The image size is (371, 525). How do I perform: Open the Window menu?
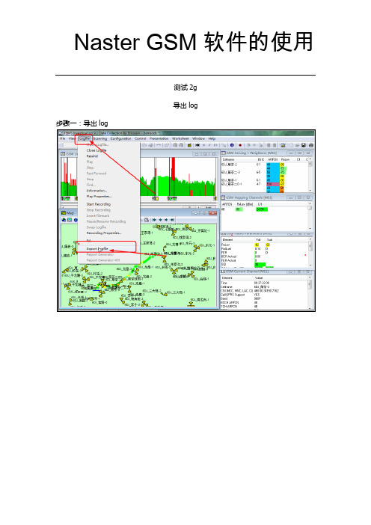click(198, 138)
